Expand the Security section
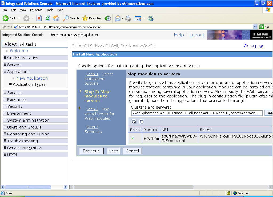The width and height of the screenshot is (273, 197). coord(5,106)
